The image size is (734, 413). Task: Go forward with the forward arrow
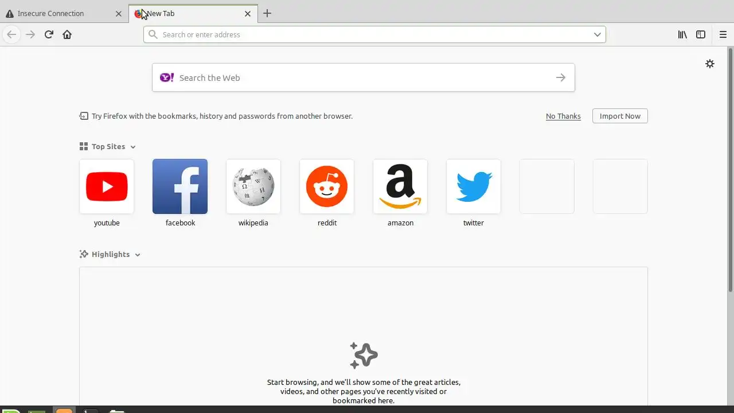click(x=30, y=34)
